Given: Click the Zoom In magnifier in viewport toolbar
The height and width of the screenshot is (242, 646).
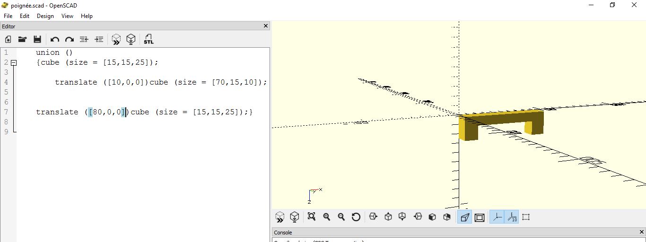Looking at the screenshot, I should 326,217.
